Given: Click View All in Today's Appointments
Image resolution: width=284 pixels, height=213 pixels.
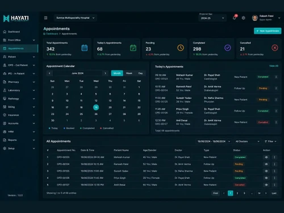Looking at the screenshot, I should click(274, 66).
